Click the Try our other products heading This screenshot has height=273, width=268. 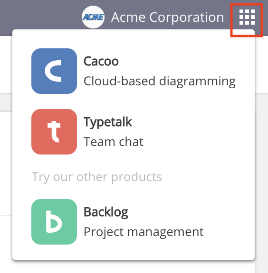pos(97,177)
